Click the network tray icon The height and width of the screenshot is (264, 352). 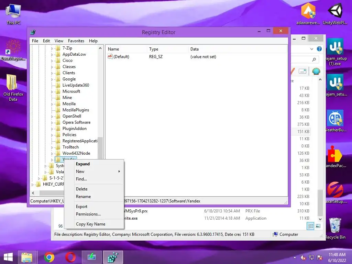(x=311, y=257)
